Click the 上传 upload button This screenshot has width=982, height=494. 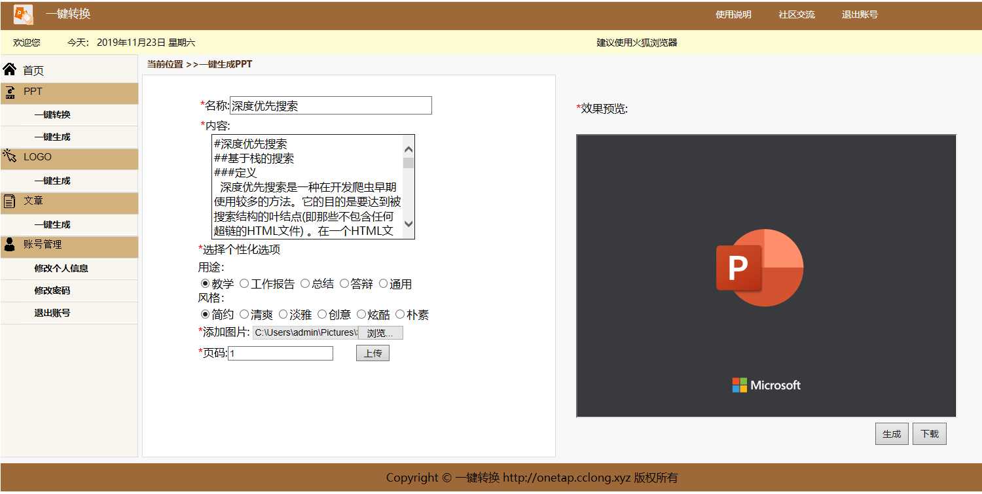click(373, 353)
